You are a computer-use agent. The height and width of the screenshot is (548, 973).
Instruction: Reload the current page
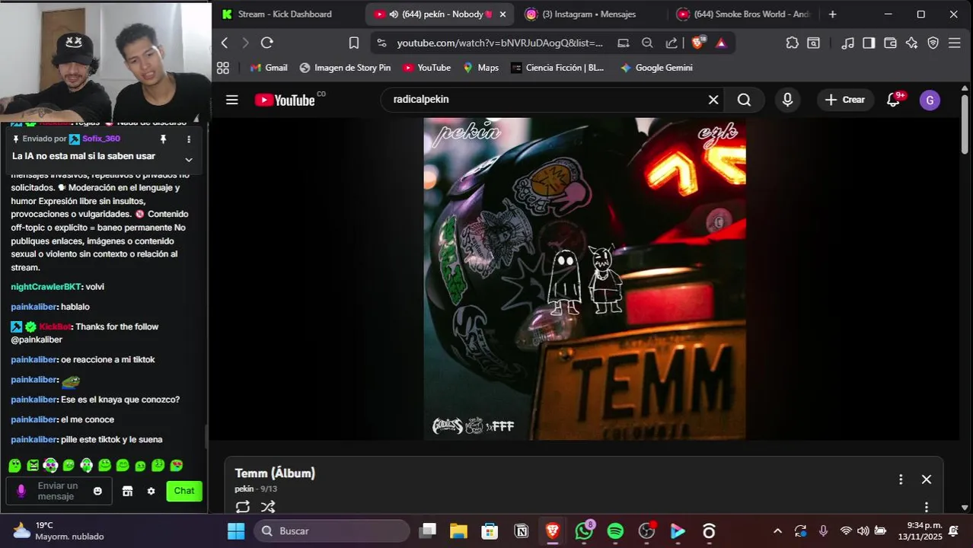266,43
